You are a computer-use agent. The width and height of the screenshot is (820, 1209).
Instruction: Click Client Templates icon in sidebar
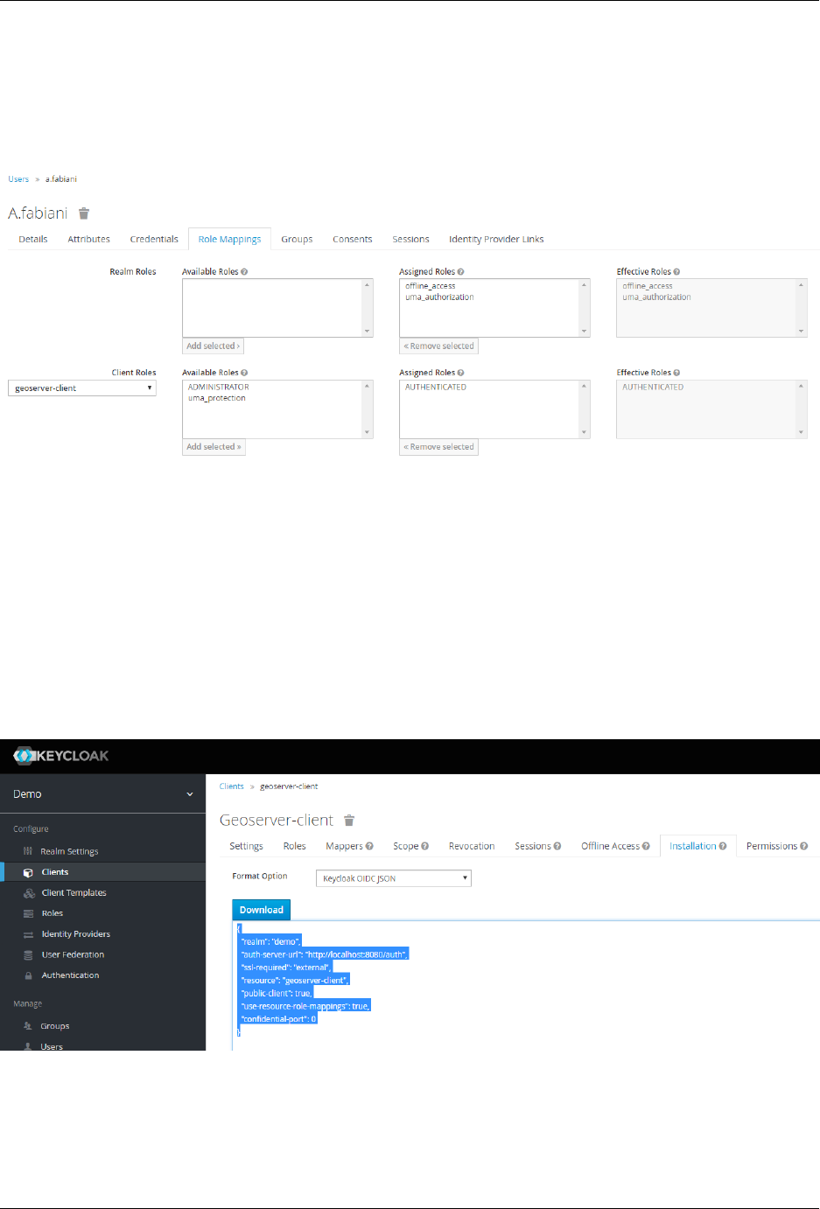pyautogui.click(x=29, y=893)
